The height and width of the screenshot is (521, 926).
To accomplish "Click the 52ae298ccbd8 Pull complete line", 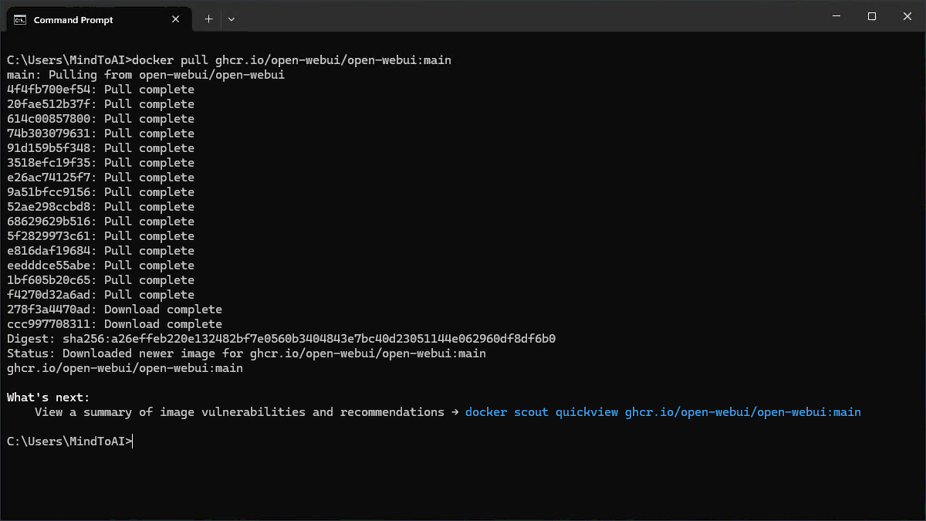I will [x=100, y=207].
